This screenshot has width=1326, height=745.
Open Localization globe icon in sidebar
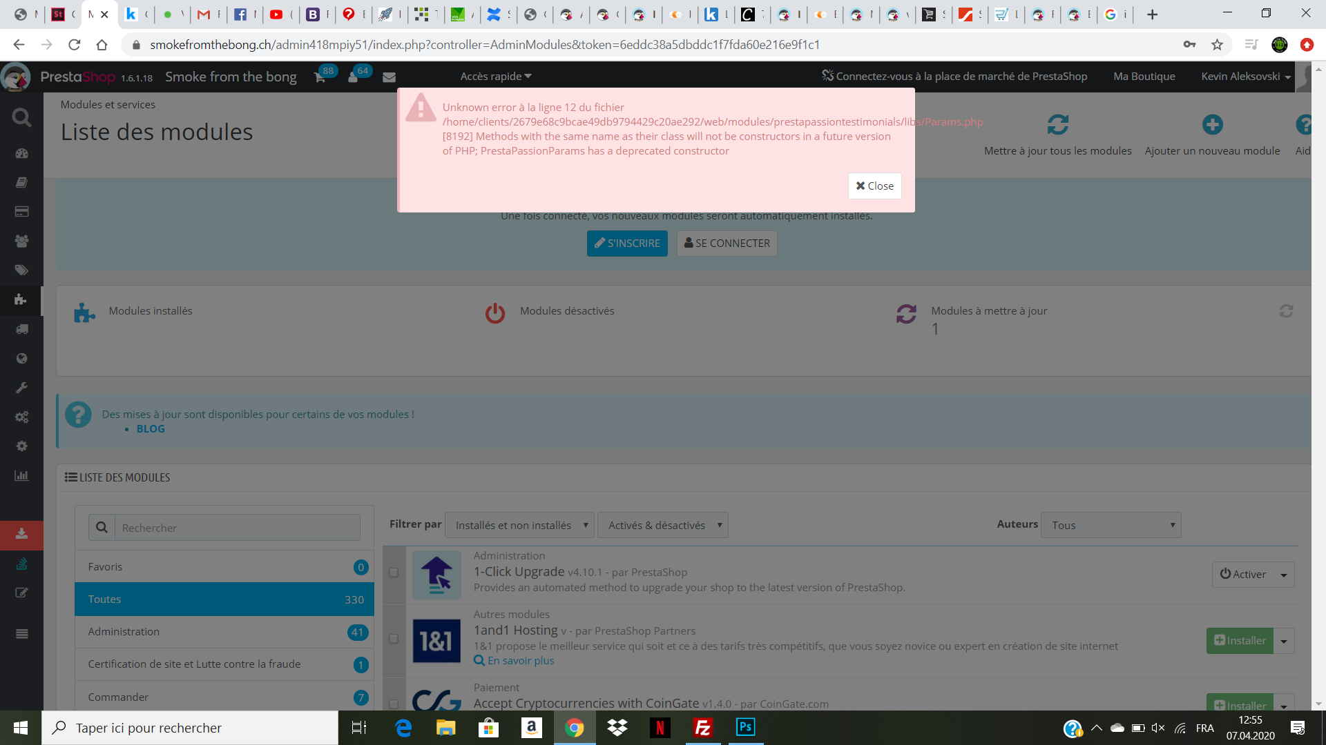point(21,358)
